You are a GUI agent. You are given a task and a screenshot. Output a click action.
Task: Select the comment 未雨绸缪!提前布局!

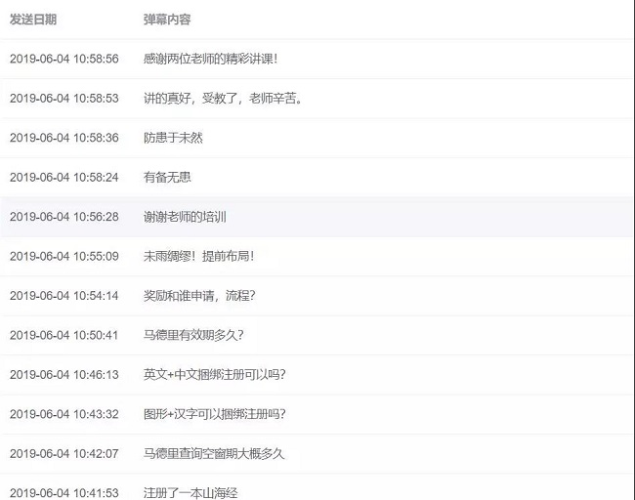click(x=198, y=256)
